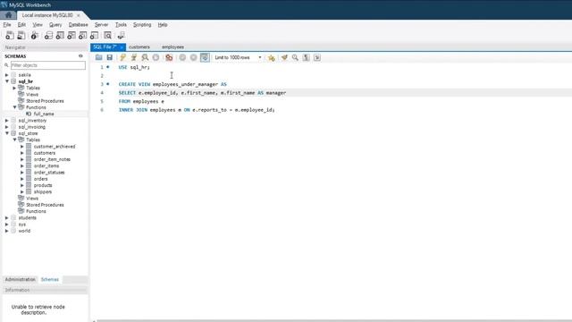Commit the current transaction
The width and height of the screenshot is (572, 322).
(182, 57)
